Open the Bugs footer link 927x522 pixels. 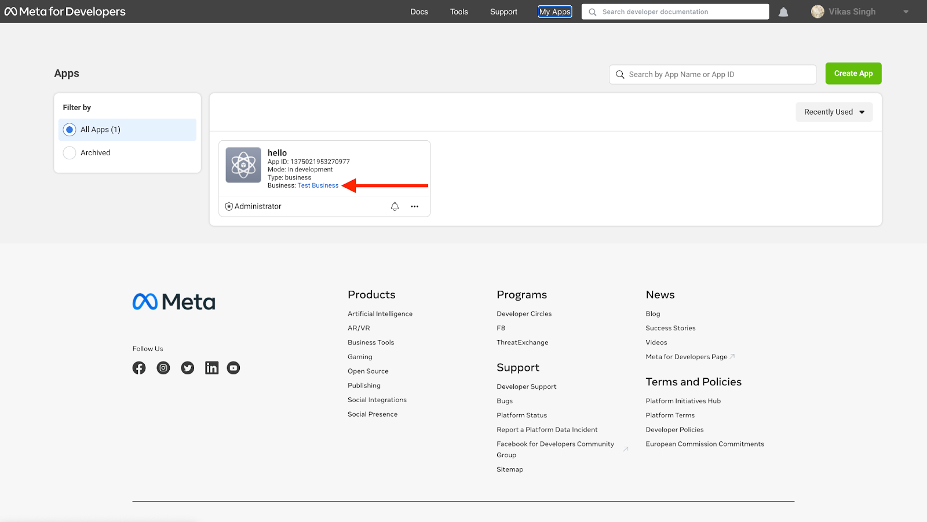tap(505, 401)
